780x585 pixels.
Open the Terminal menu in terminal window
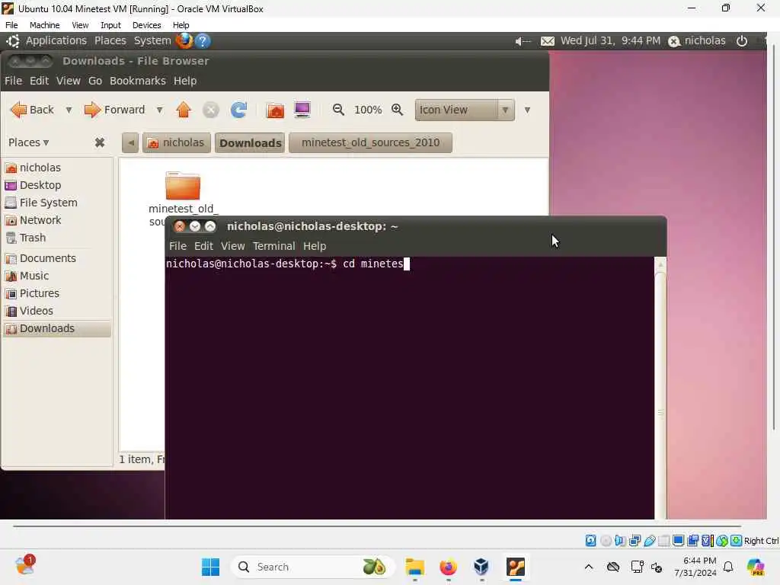(x=273, y=246)
